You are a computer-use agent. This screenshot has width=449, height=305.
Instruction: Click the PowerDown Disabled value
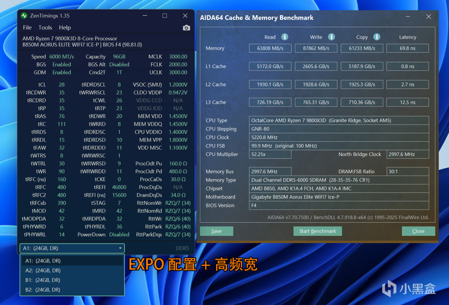119,235
